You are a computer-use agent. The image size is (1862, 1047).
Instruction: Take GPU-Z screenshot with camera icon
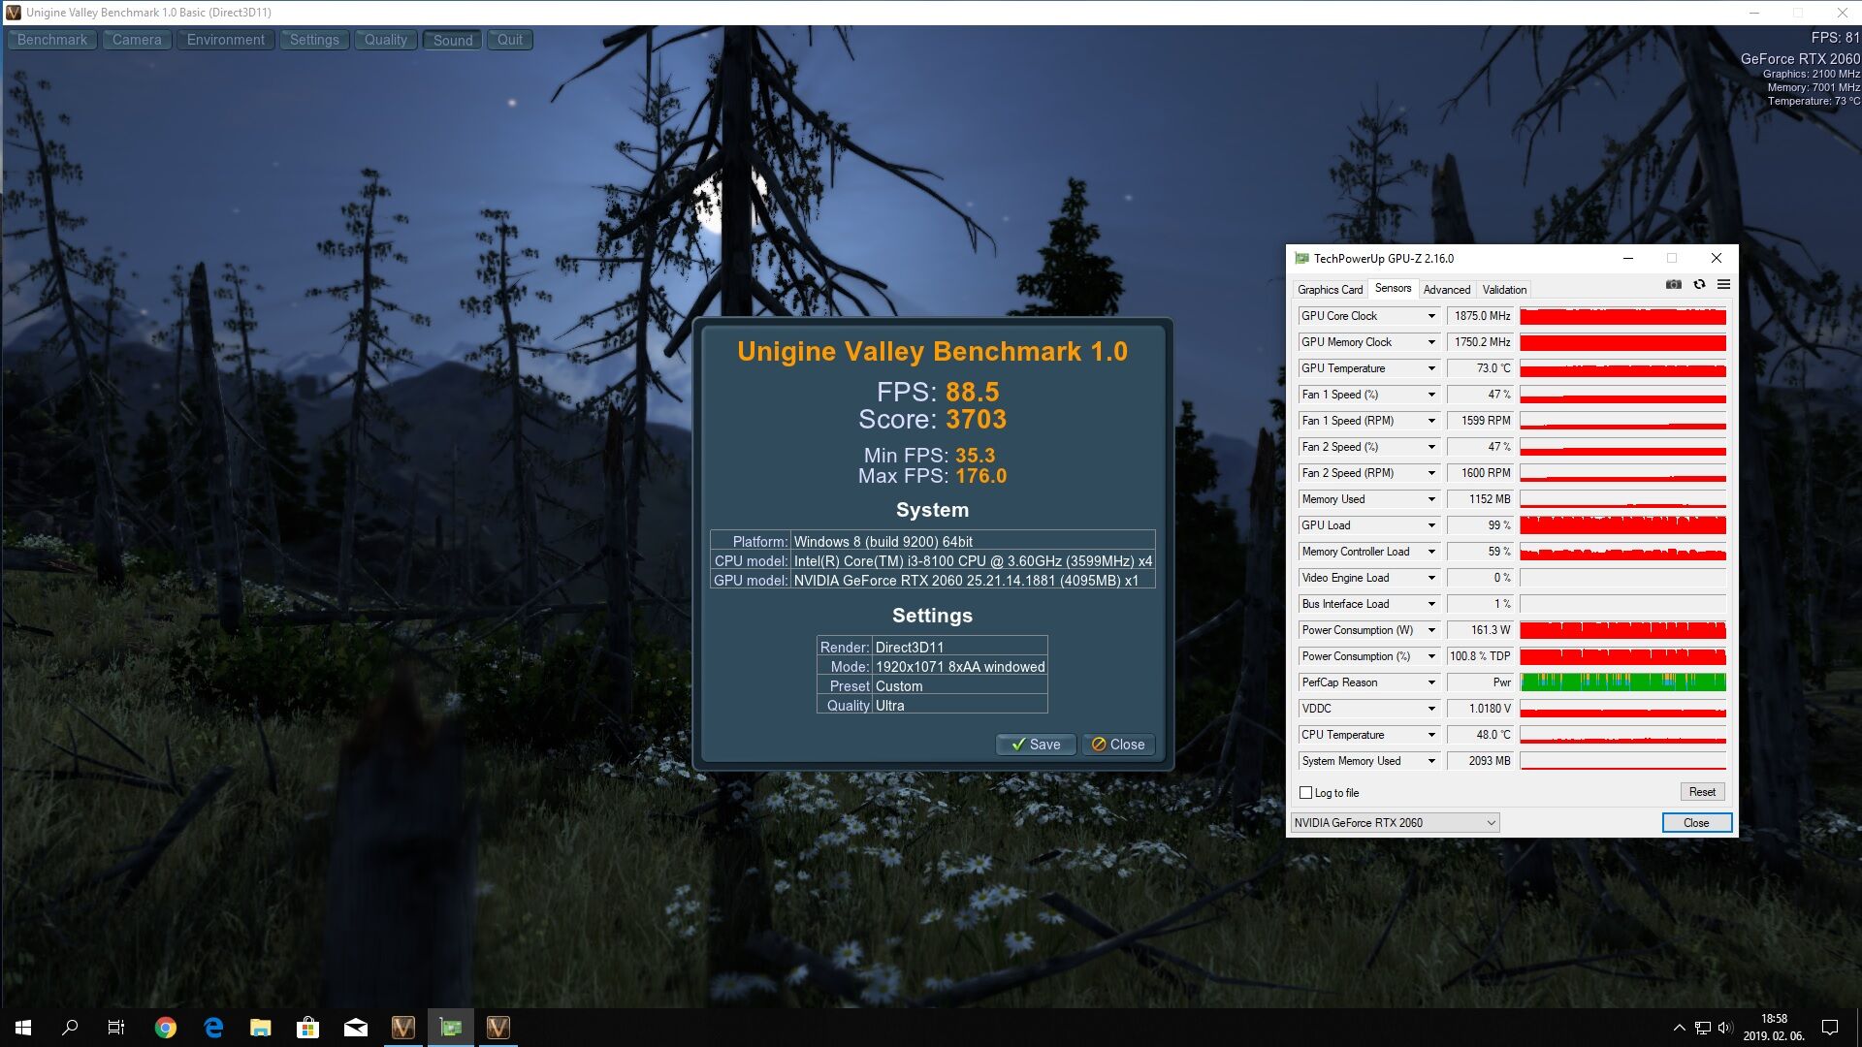pos(1674,285)
